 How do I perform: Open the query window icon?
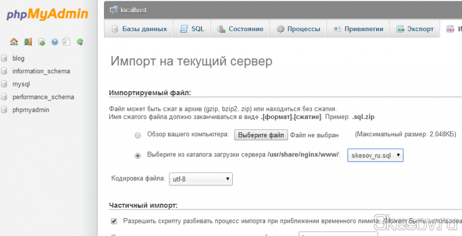click(x=42, y=42)
